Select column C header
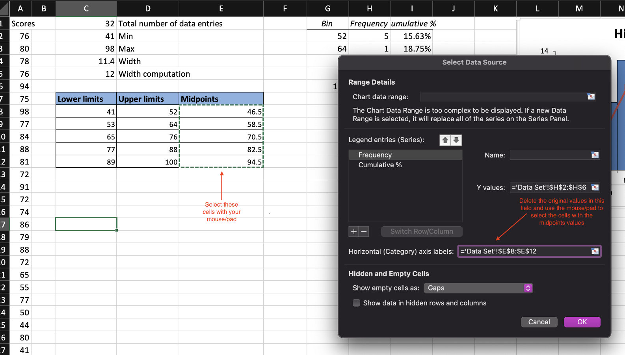Viewport: 625px width, 355px height. tap(86, 9)
